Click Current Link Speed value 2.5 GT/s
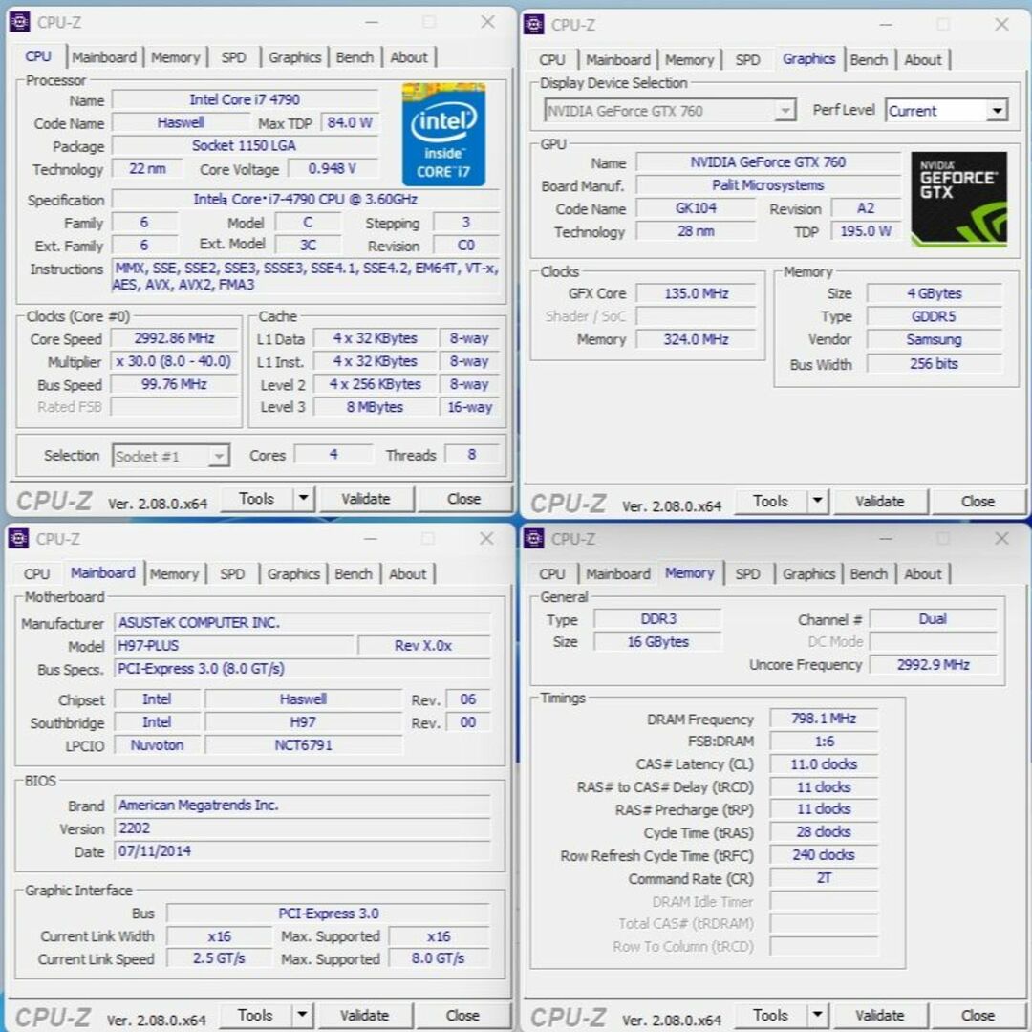This screenshot has height=1032, width=1032. pos(219,958)
